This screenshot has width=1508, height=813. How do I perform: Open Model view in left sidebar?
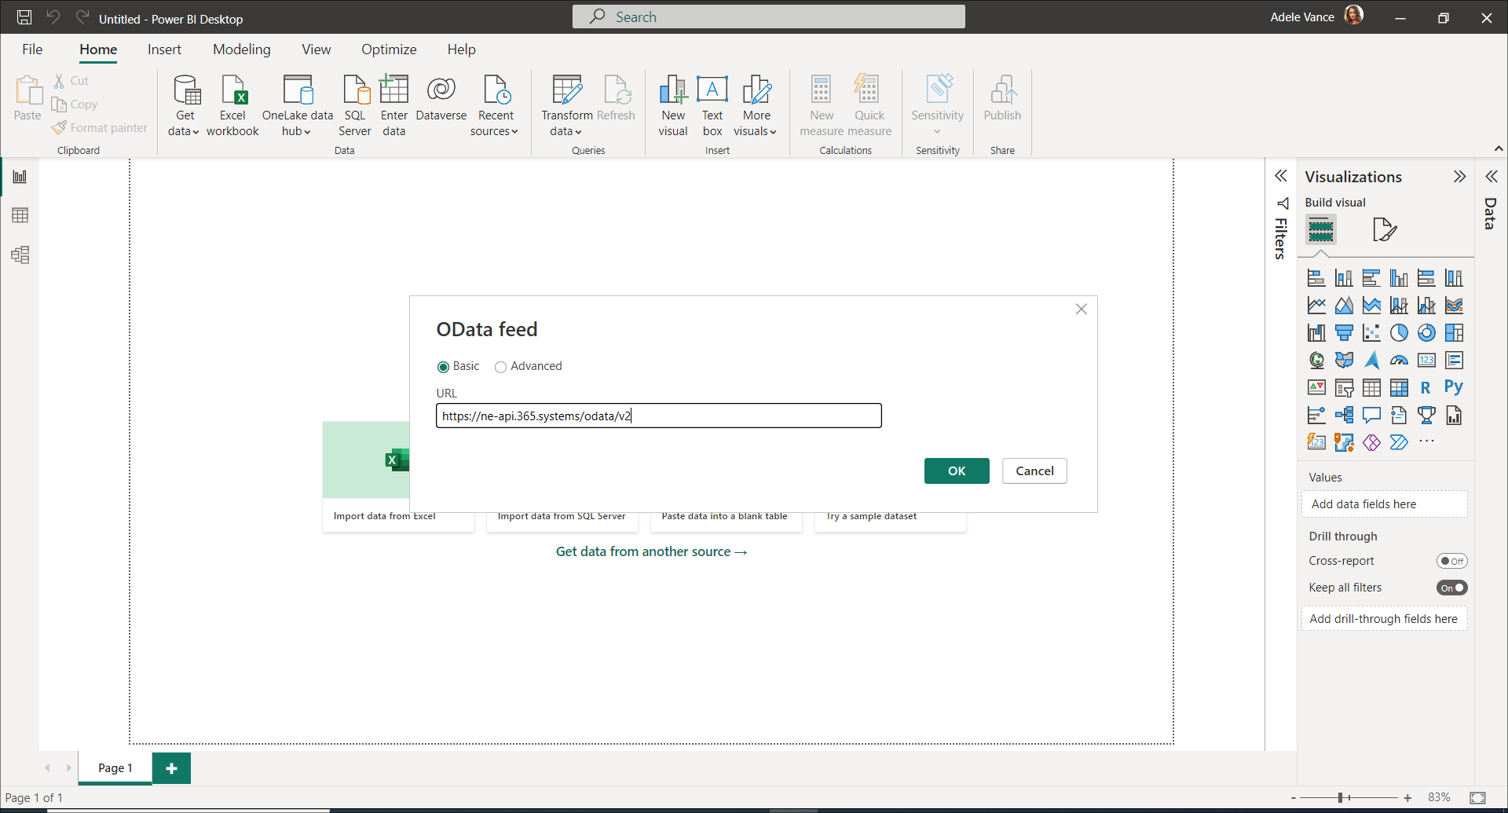point(20,255)
